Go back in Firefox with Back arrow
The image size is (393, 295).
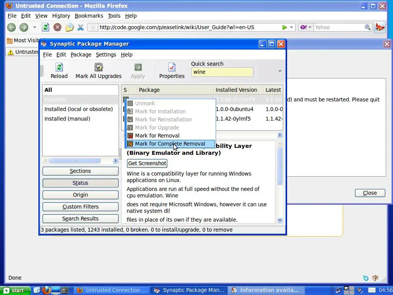point(11,27)
